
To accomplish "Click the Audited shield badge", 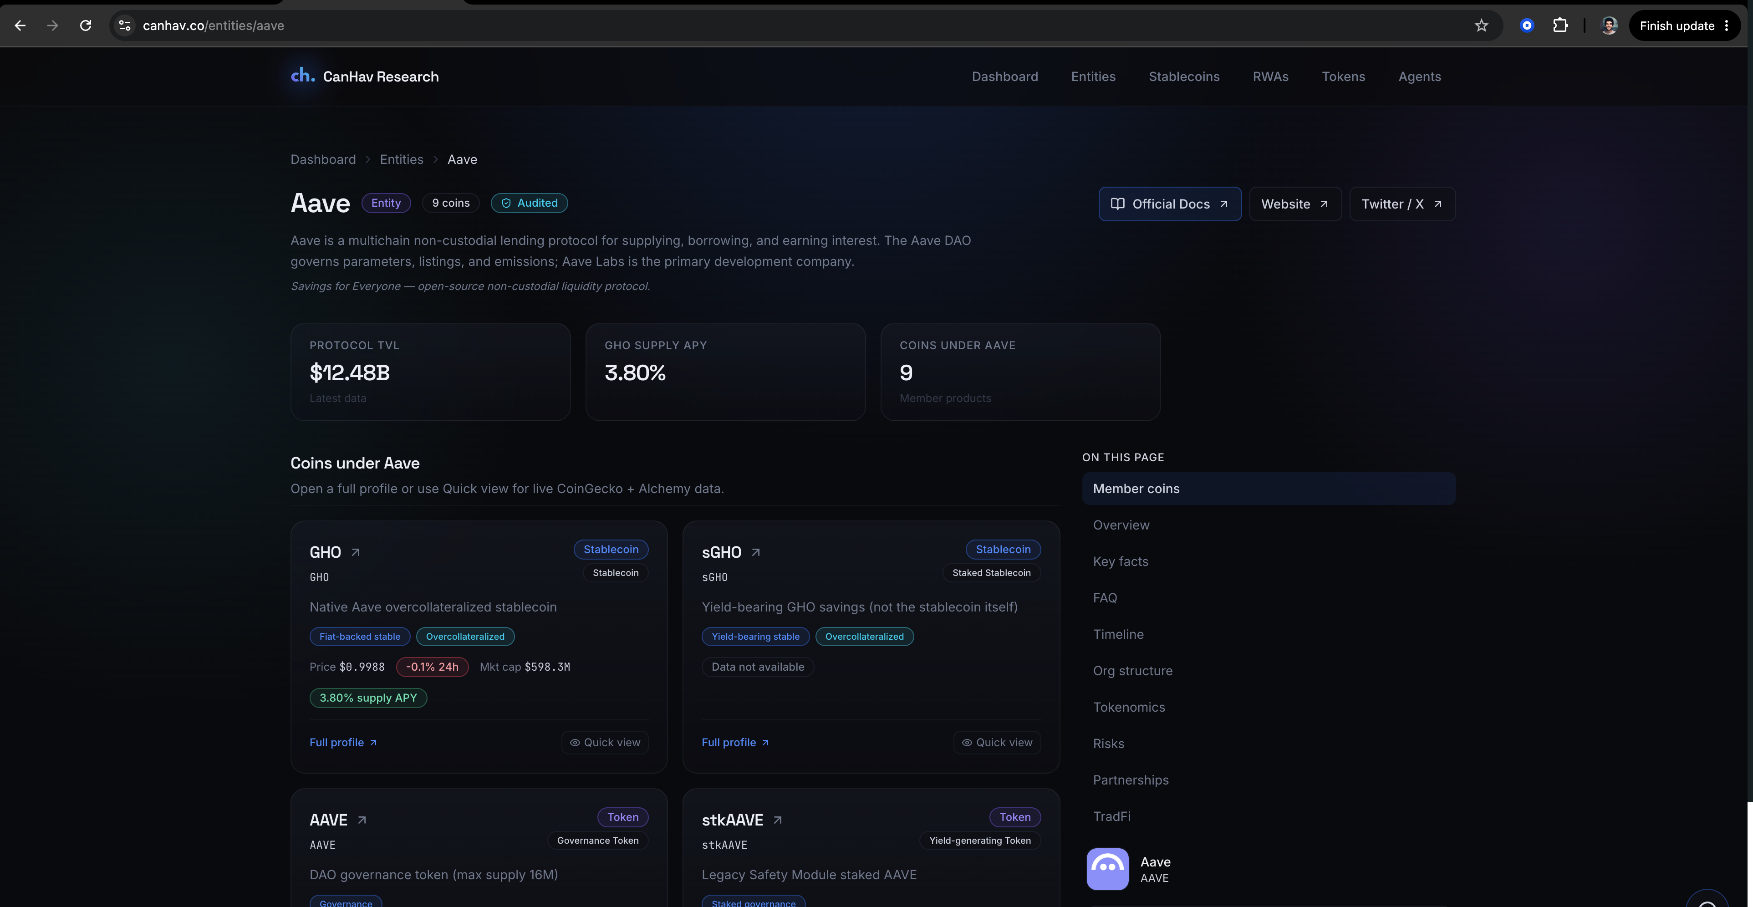I will [530, 203].
